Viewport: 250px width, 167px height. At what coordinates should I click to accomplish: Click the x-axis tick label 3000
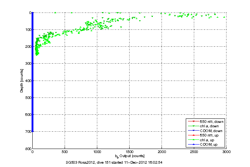[x=227, y=152]
